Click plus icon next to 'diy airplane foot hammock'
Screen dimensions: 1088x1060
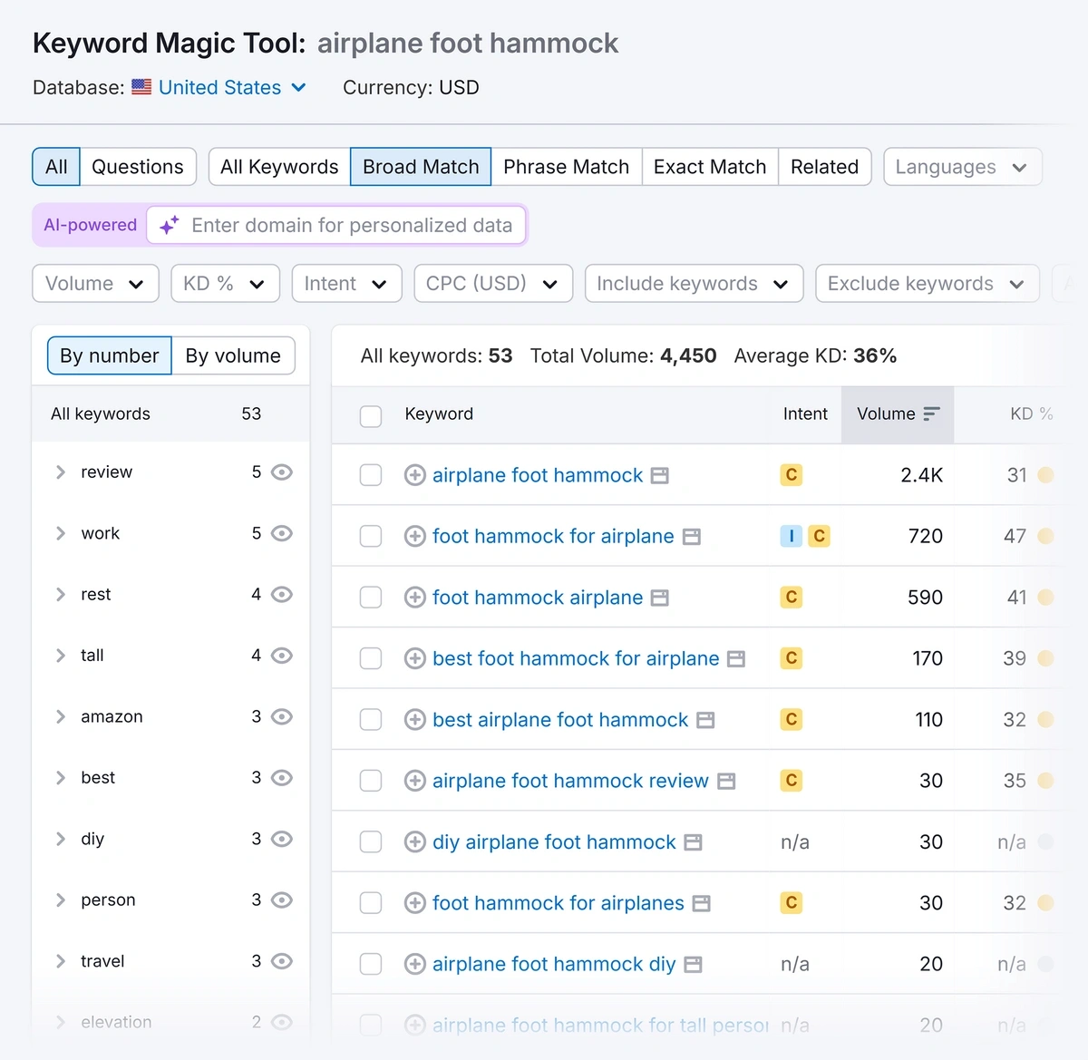pyautogui.click(x=414, y=842)
